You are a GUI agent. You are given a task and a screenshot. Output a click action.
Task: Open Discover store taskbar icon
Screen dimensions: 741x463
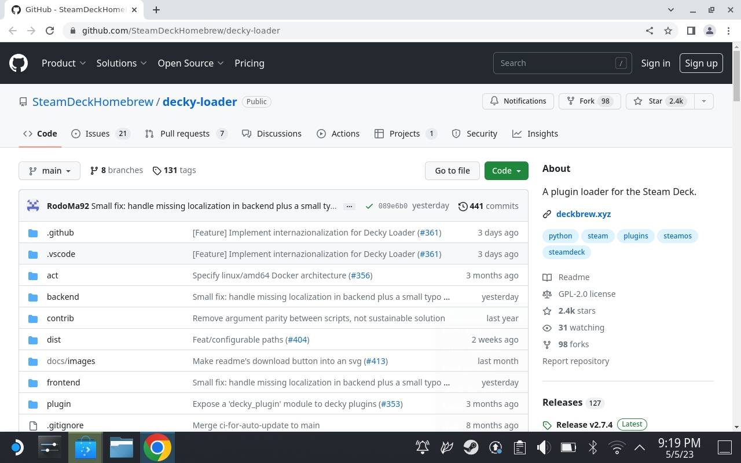[x=86, y=447]
